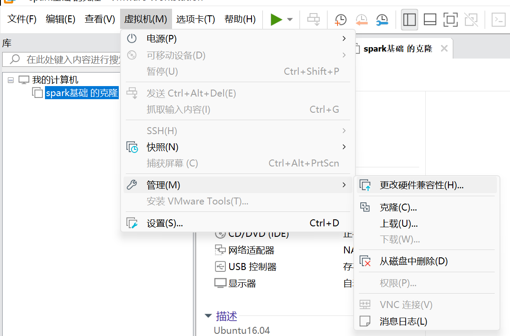Open the 文件(F) menu
This screenshot has width=510, height=336.
[x=22, y=19]
